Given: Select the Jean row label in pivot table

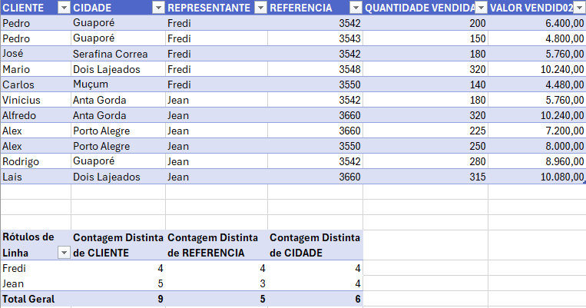Looking at the screenshot, I should coord(35,283).
